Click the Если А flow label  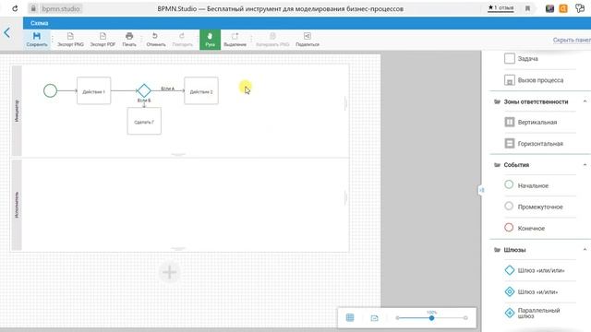coord(168,89)
